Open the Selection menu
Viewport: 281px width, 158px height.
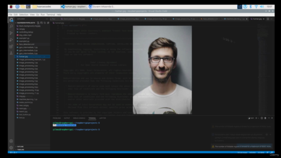click(24, 14)
